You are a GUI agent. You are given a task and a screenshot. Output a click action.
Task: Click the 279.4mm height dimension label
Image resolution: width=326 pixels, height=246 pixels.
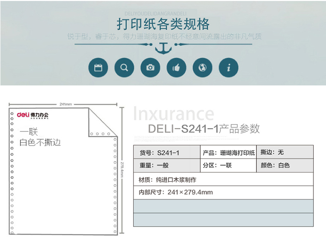122,170
